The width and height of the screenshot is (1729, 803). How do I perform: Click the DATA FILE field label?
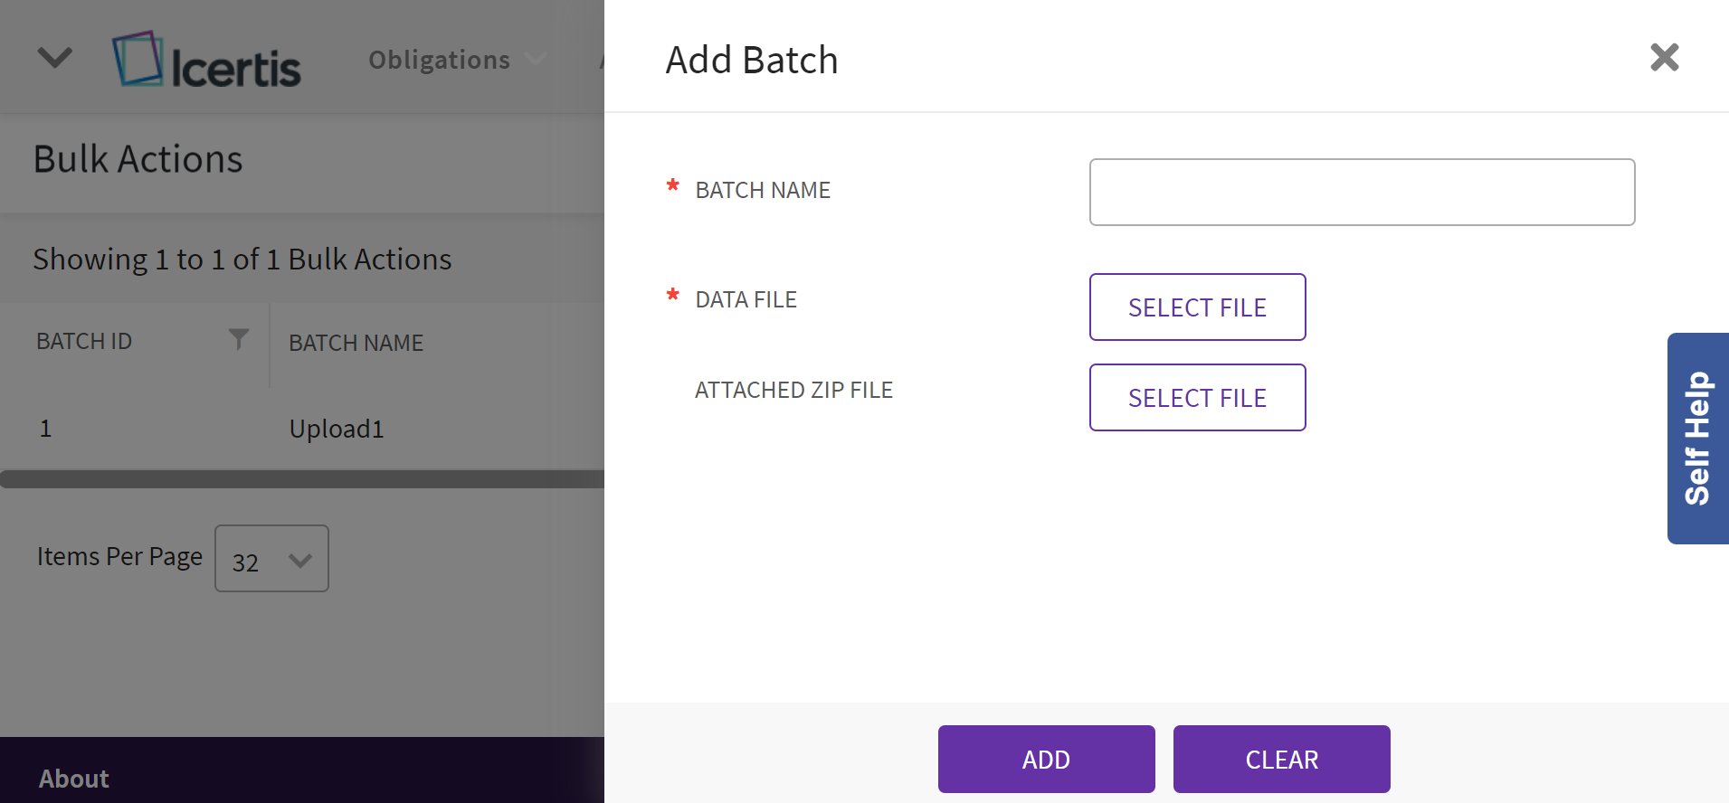point(746,299)
